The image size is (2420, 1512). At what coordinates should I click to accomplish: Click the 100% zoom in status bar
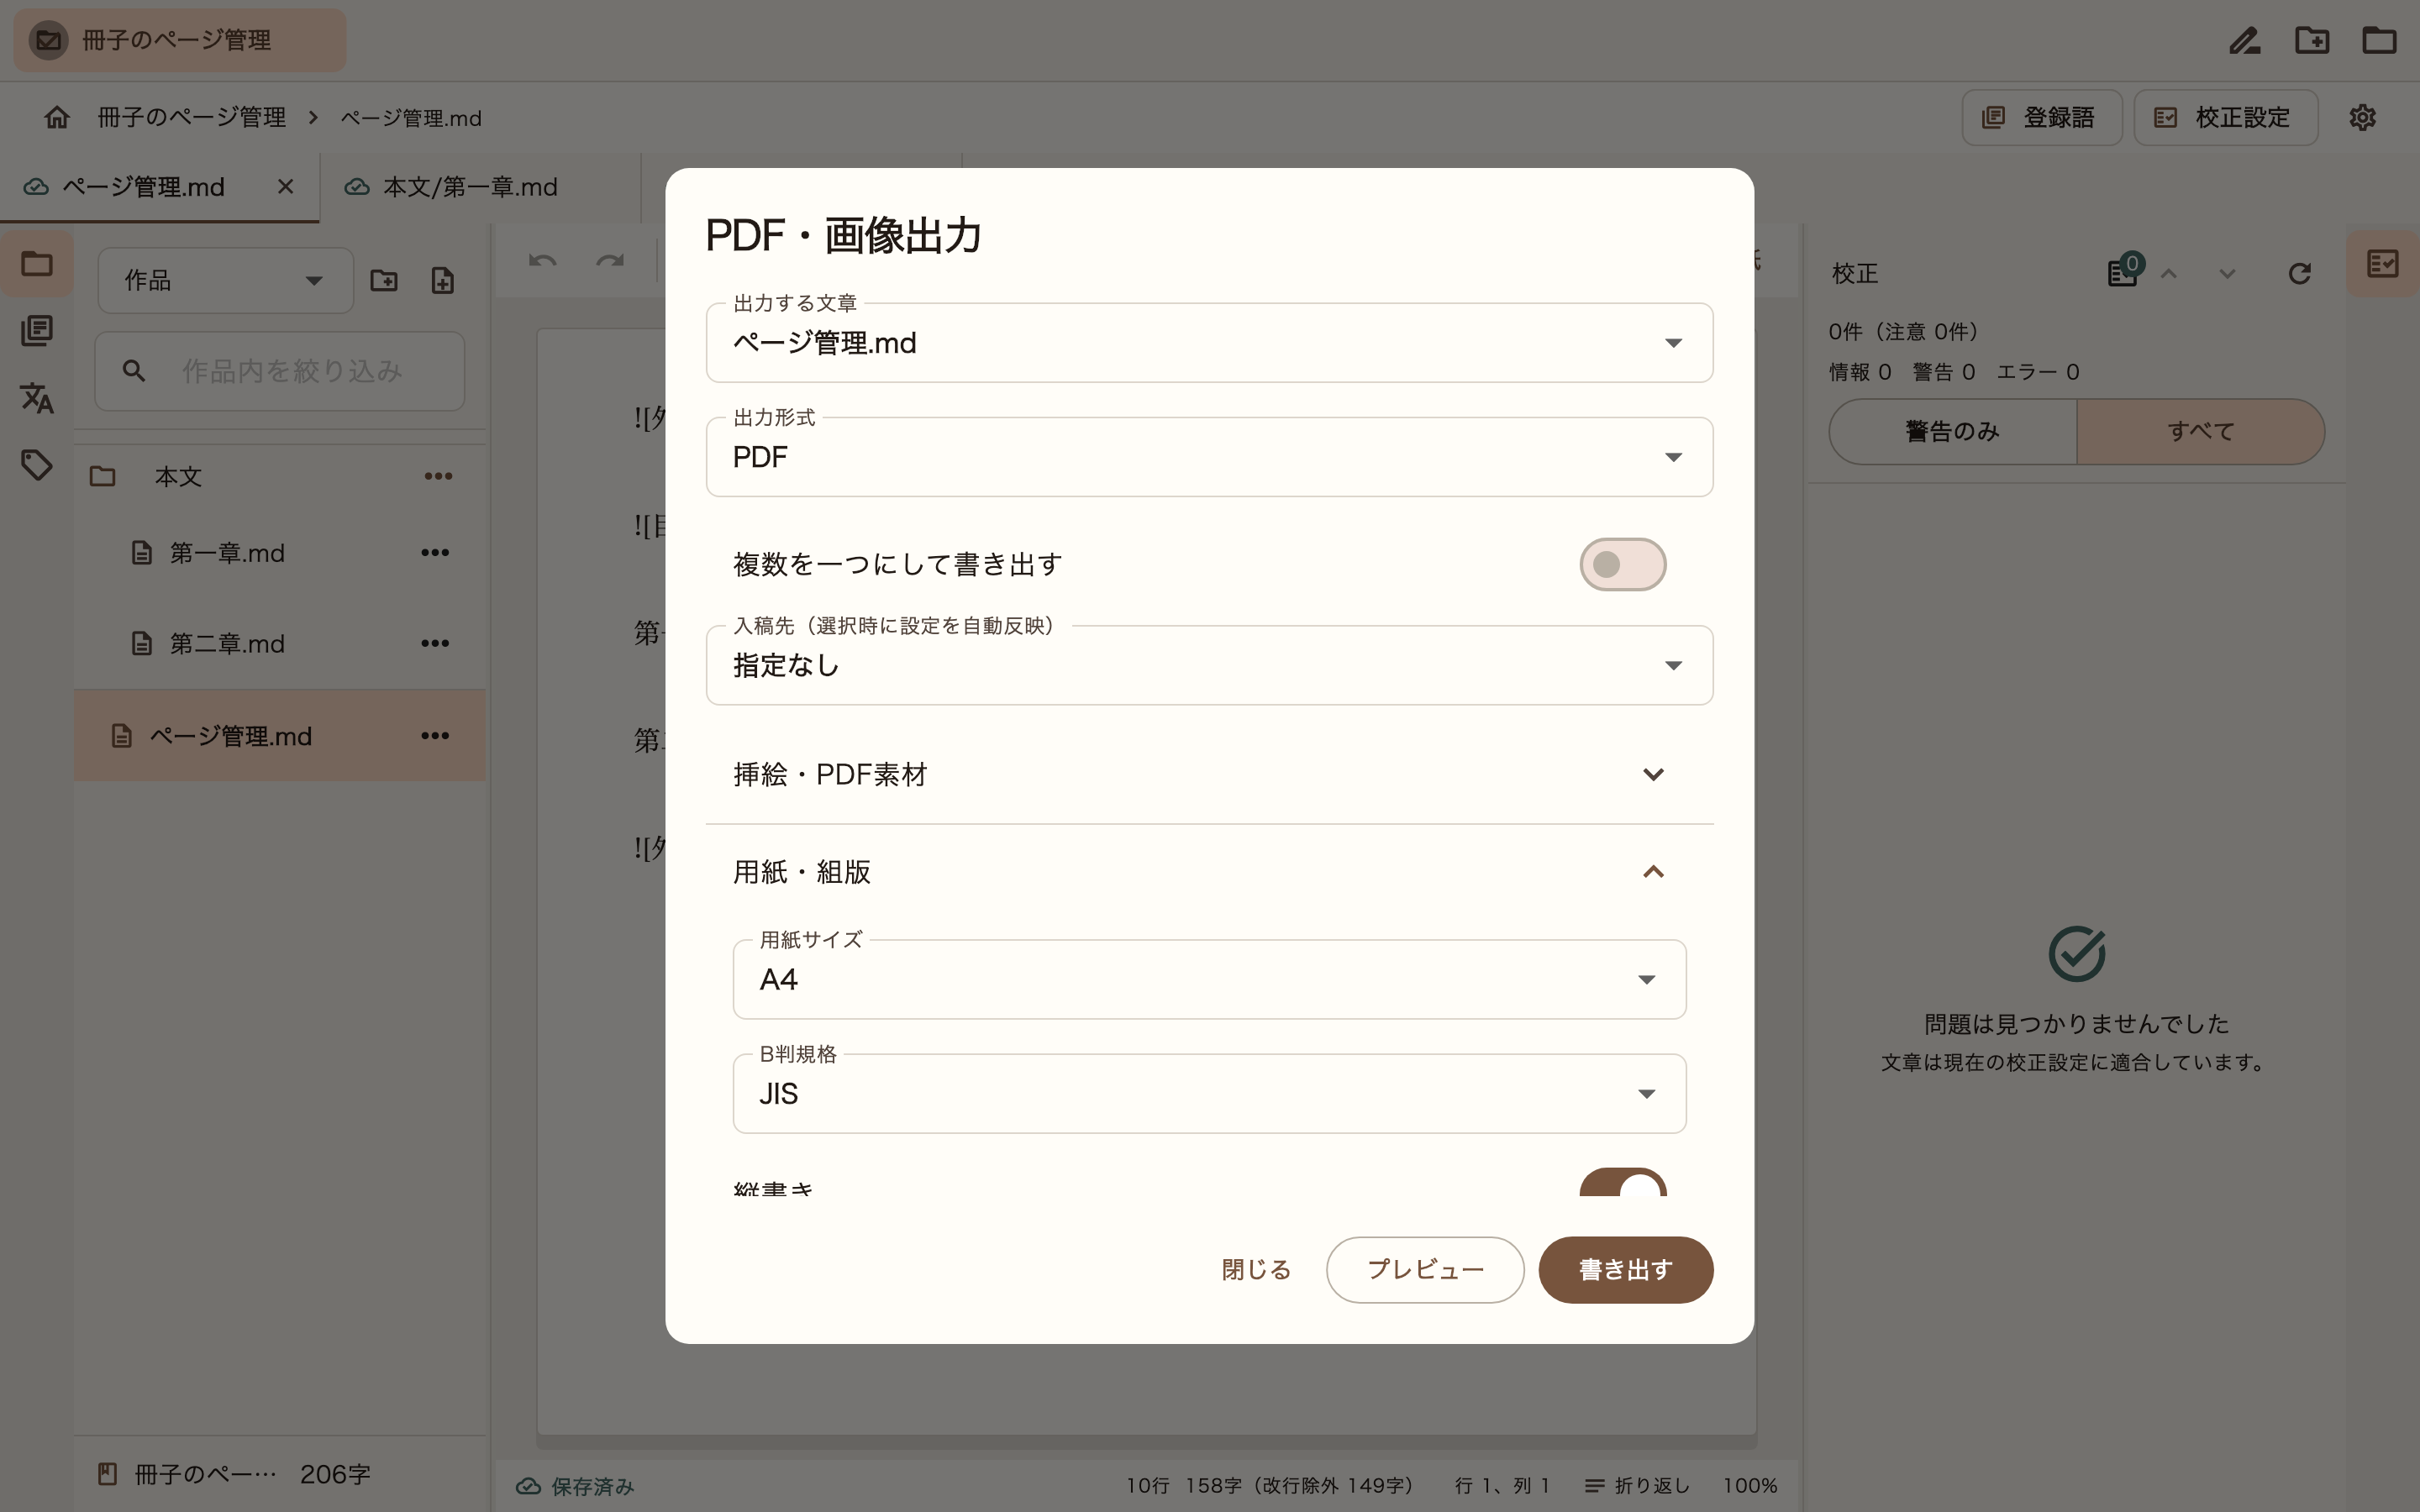click(1750, 1486)
